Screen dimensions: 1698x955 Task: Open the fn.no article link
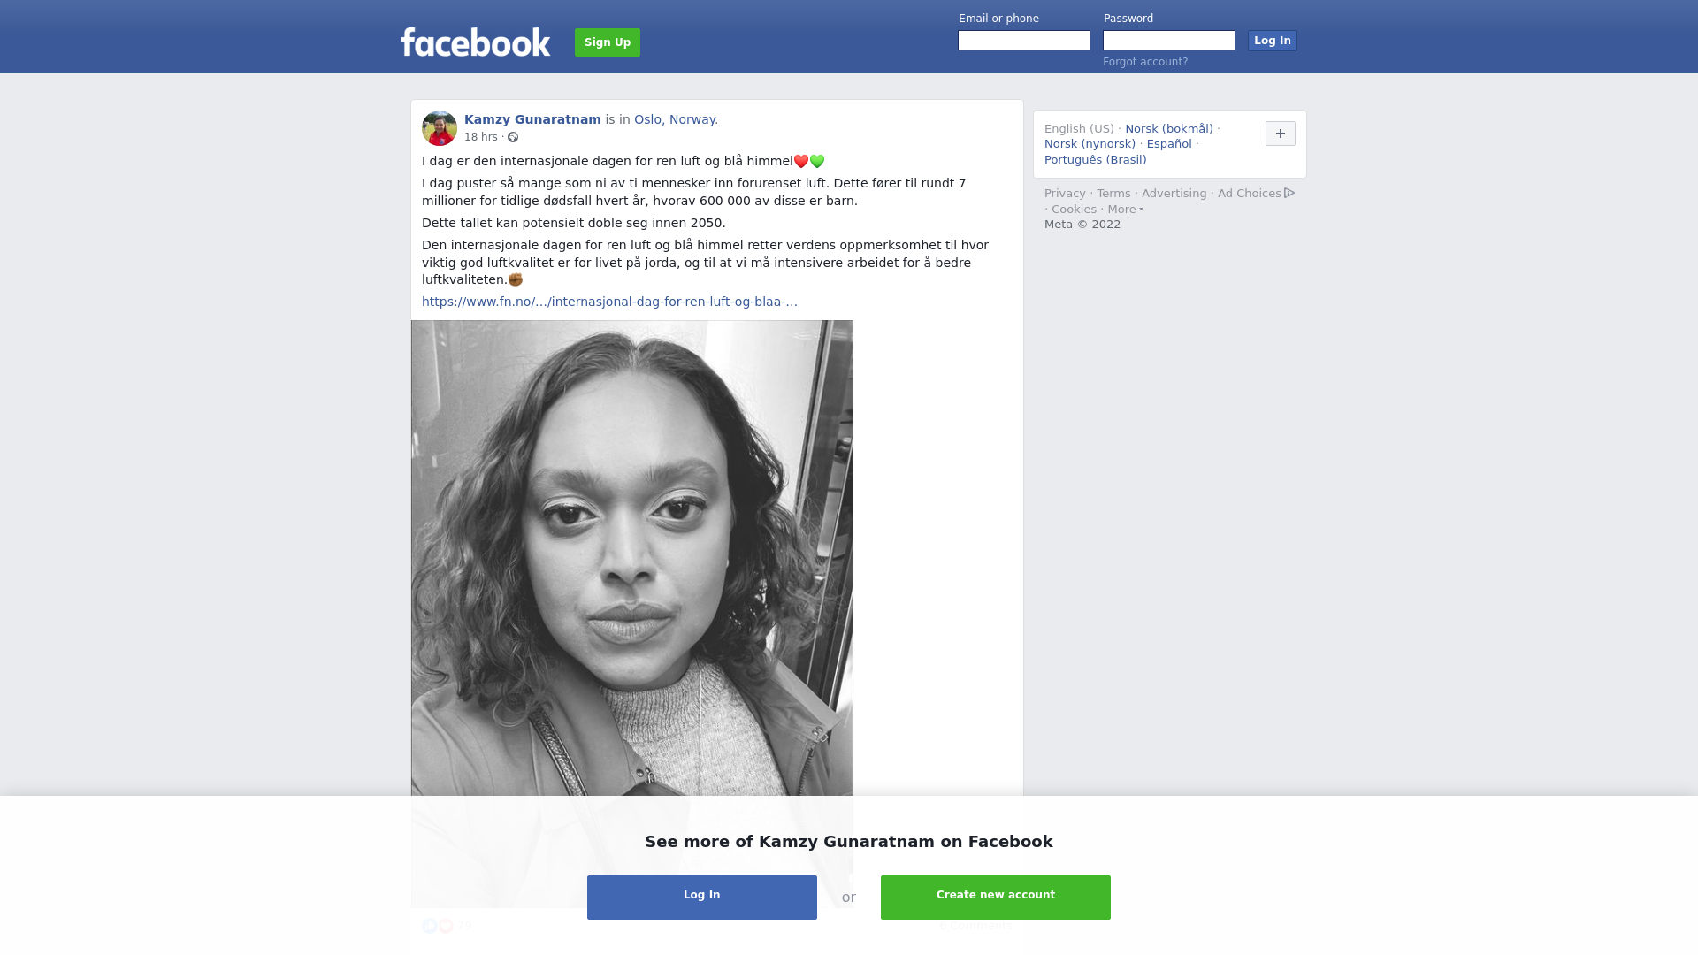tap(609, 302)
